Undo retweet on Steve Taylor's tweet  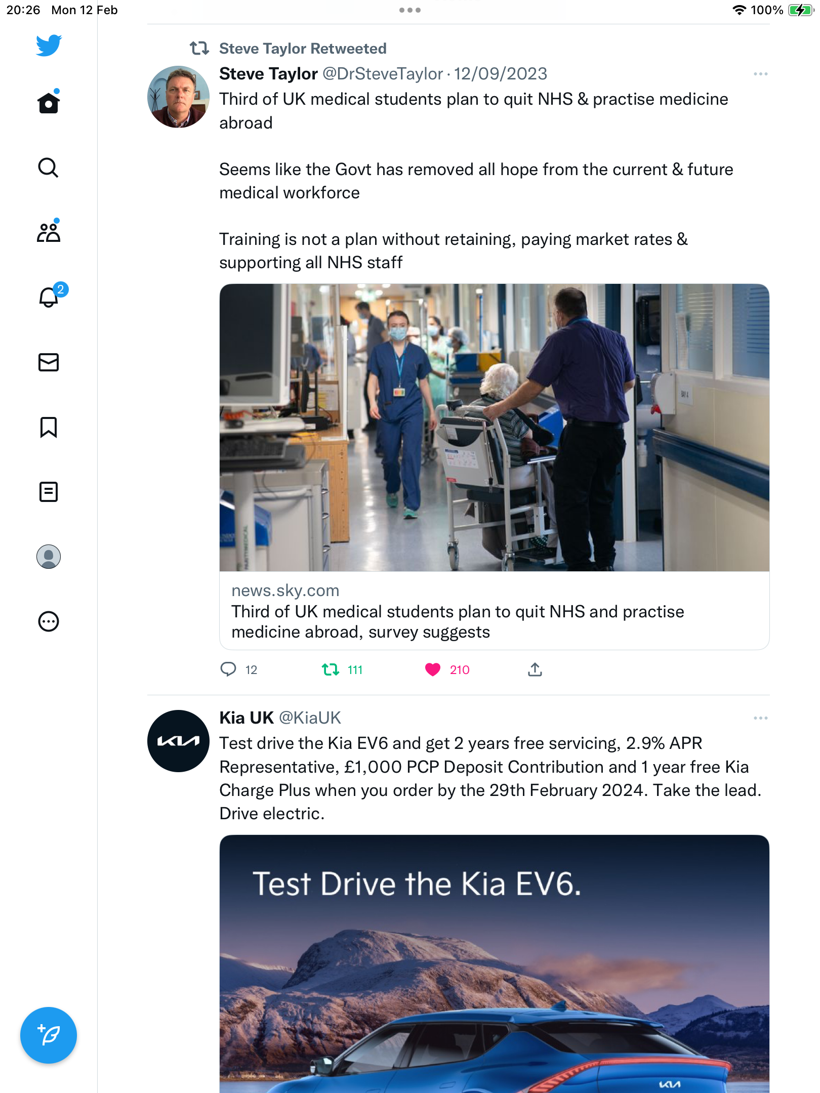pos(331,669)
